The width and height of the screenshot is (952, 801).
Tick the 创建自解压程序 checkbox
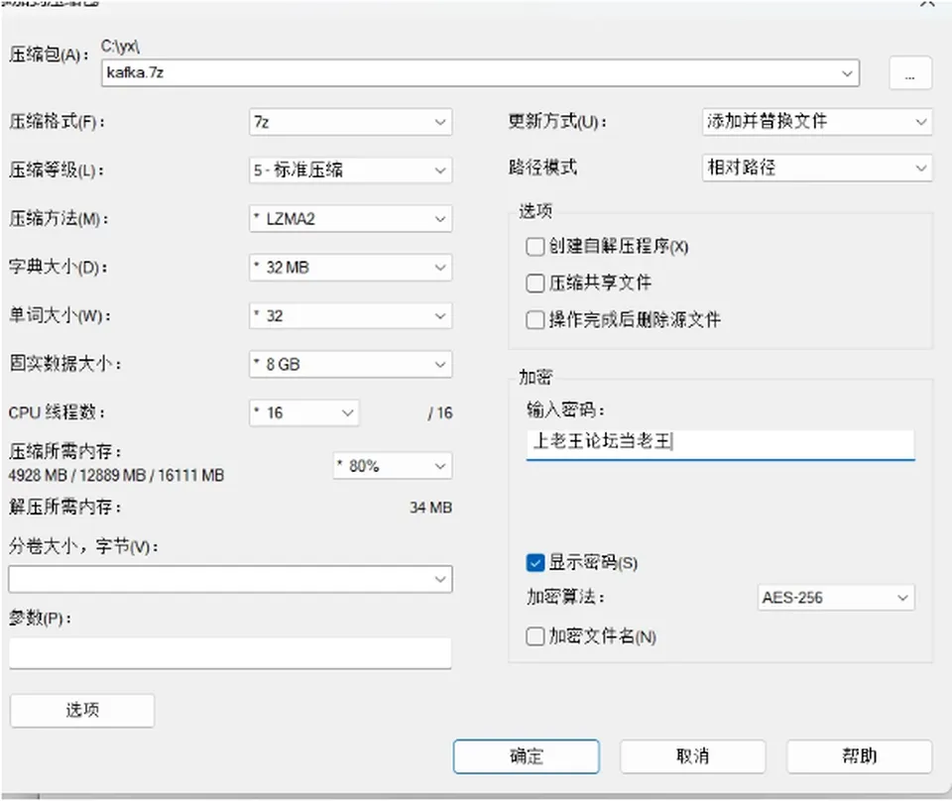pyautogui.click(x=535, y=247)
